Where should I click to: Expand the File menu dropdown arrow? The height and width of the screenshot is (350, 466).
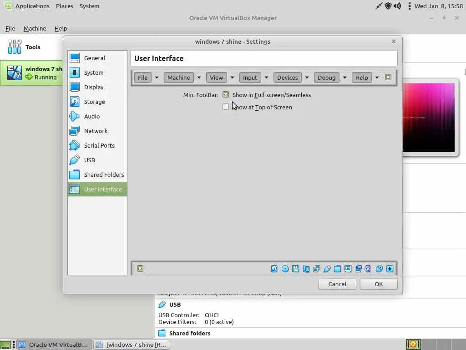(x=157, y=77)
